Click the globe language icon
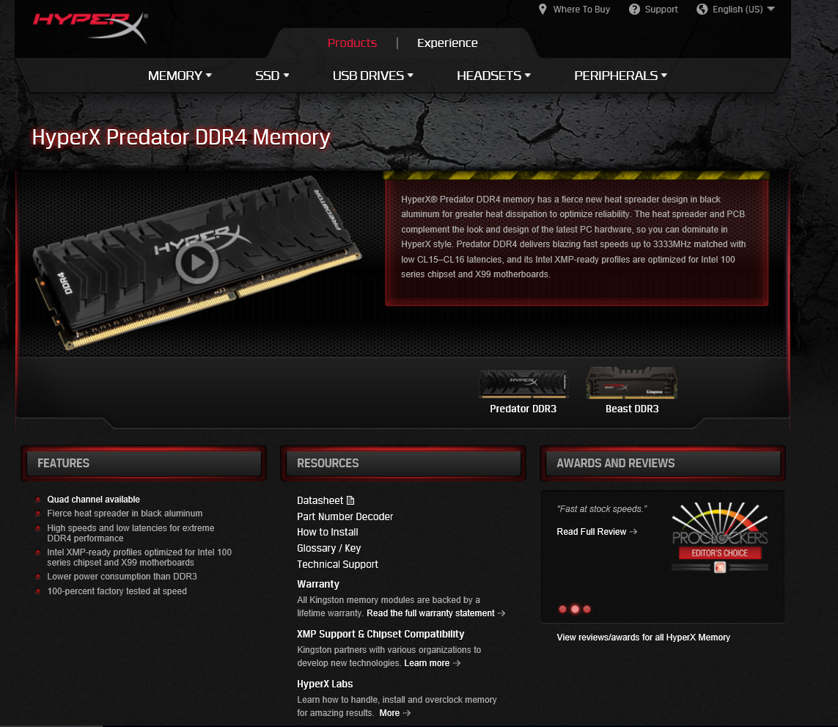 [x=702, y=9]
